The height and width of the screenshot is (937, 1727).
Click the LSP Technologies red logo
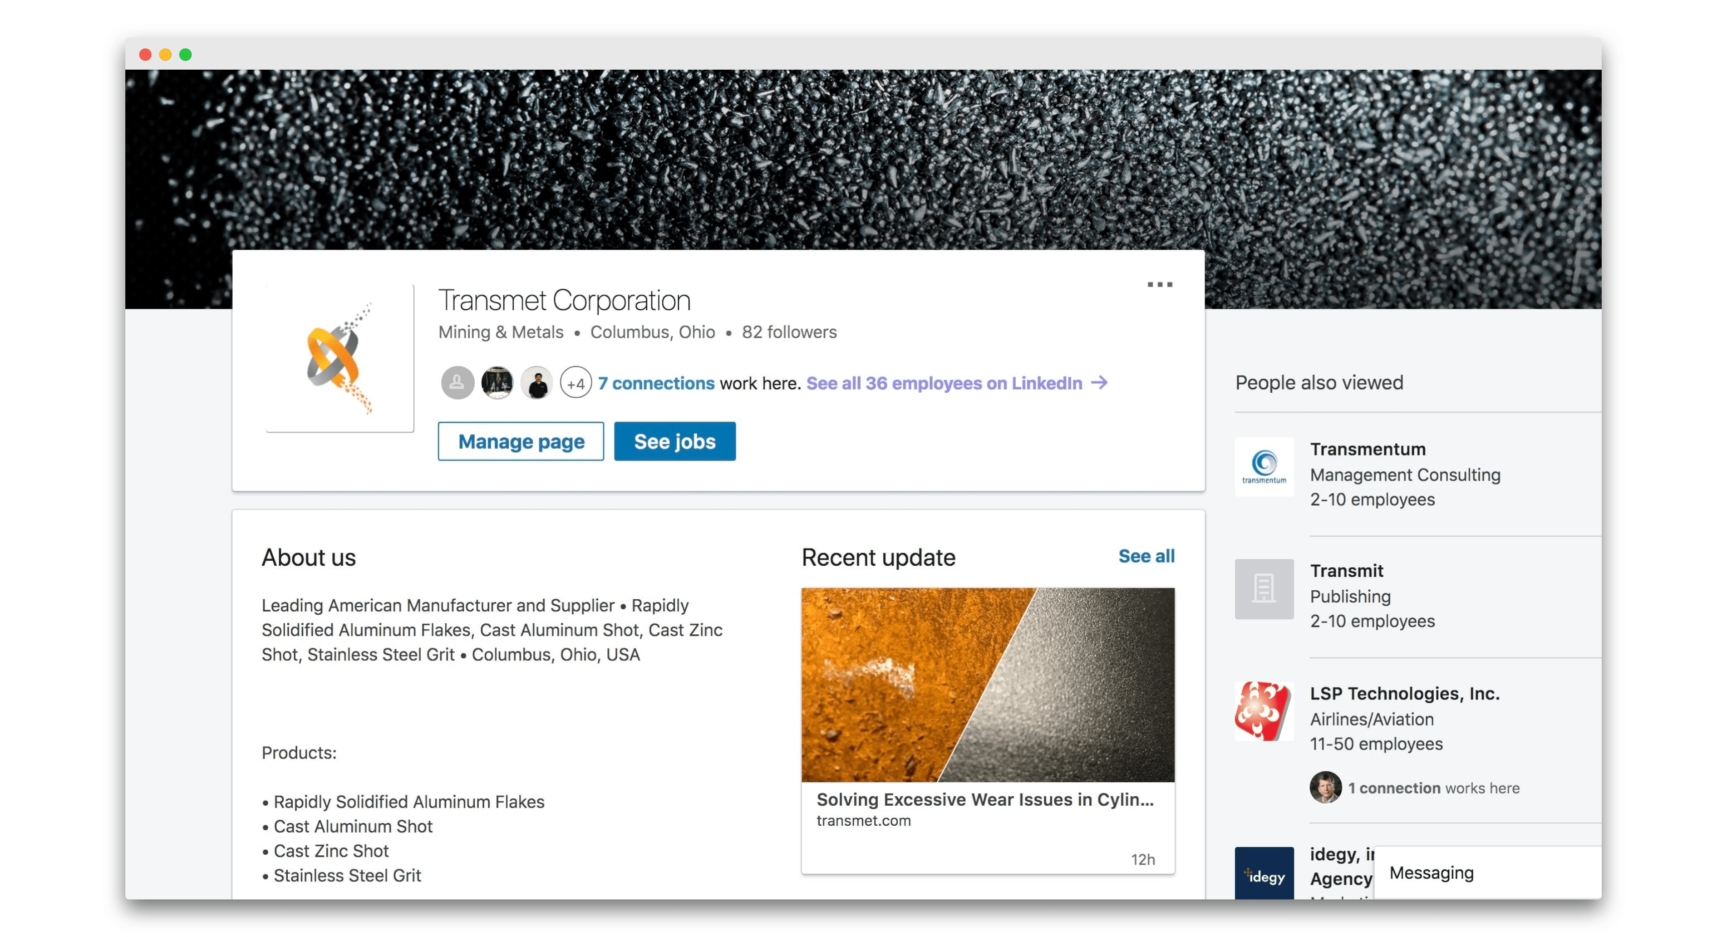pos(1264,711)
